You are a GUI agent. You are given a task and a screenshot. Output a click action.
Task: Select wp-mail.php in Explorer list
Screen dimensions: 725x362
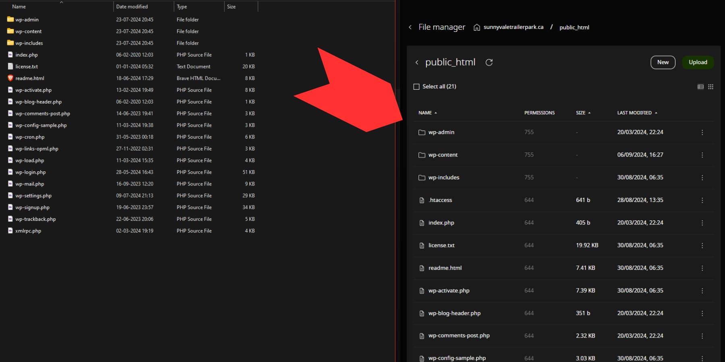click(30, 184)
